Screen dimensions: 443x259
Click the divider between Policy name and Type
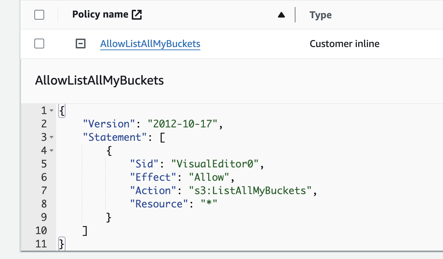point(295,15)
